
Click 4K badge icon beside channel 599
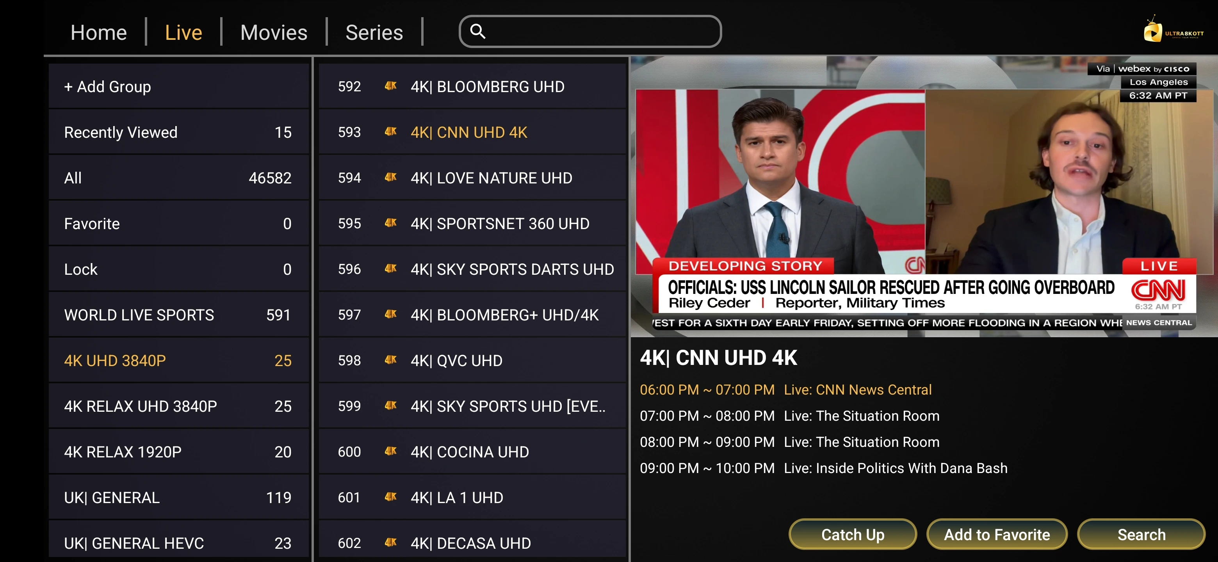click(x=390, y=405)
